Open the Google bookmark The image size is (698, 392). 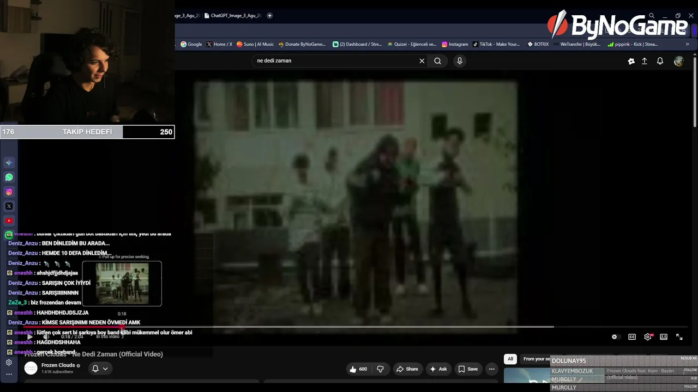coord(191,45)
